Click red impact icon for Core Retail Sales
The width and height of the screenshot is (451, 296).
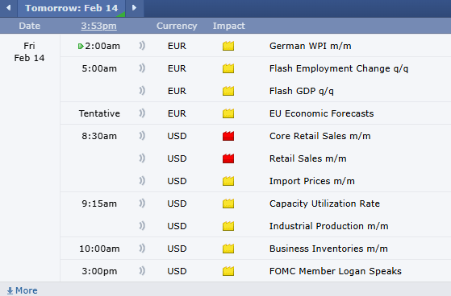228,136
